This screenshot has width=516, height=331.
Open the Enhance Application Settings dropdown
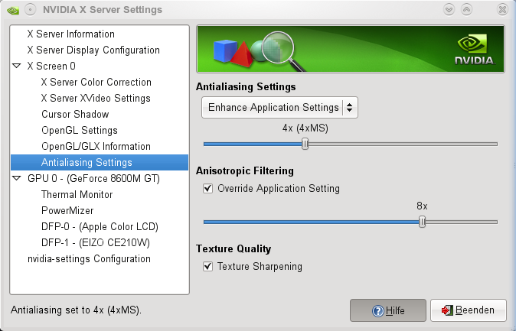[279, 108]
